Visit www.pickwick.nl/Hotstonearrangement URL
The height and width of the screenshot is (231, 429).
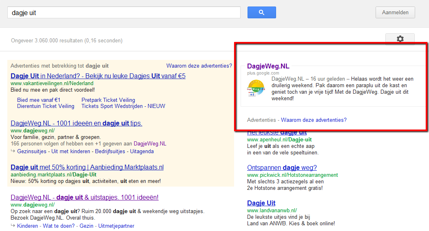(x=292, y=175)
